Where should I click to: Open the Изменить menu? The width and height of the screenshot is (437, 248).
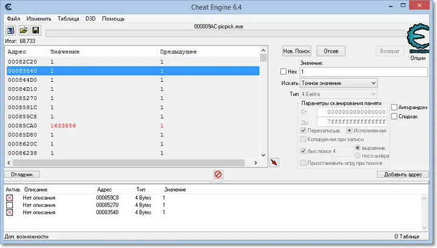pyautogui.click(x=39, y=19)
